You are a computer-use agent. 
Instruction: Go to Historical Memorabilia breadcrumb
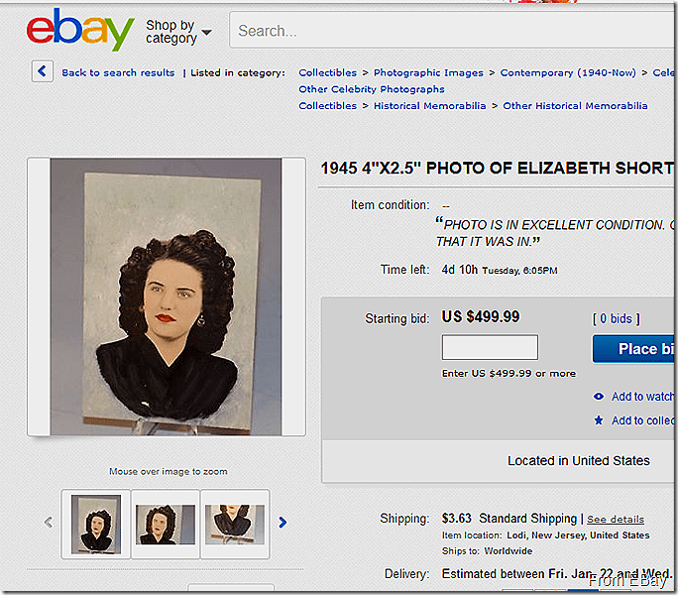(429, 106)
